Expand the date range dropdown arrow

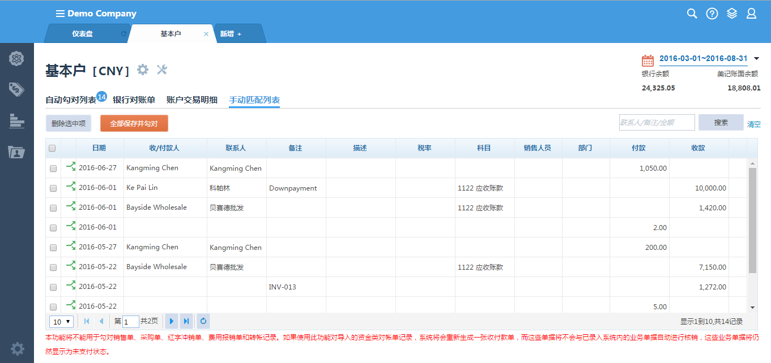click(756, 59)
